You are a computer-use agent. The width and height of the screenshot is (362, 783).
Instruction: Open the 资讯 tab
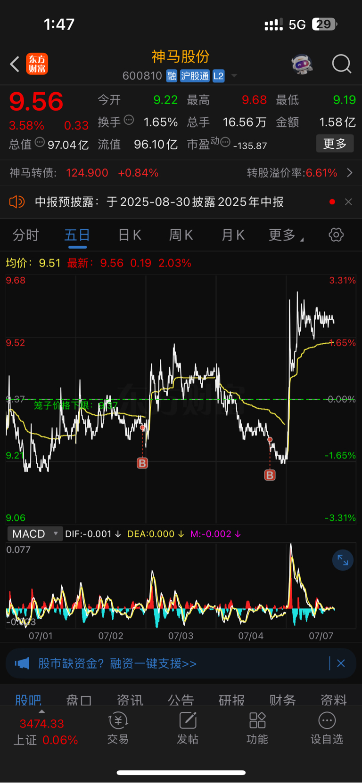[130, 700]
